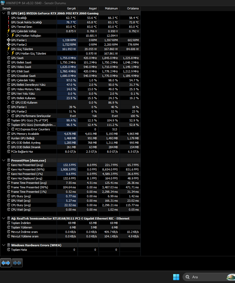Select the Mevcut İndirme oranı row
235x283 pixels.
(x=70, y=232)
